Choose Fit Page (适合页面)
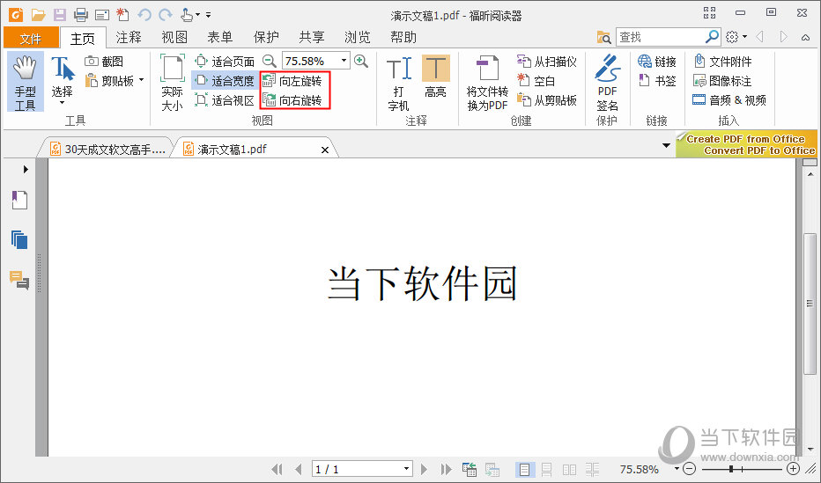 pos(224,62)
